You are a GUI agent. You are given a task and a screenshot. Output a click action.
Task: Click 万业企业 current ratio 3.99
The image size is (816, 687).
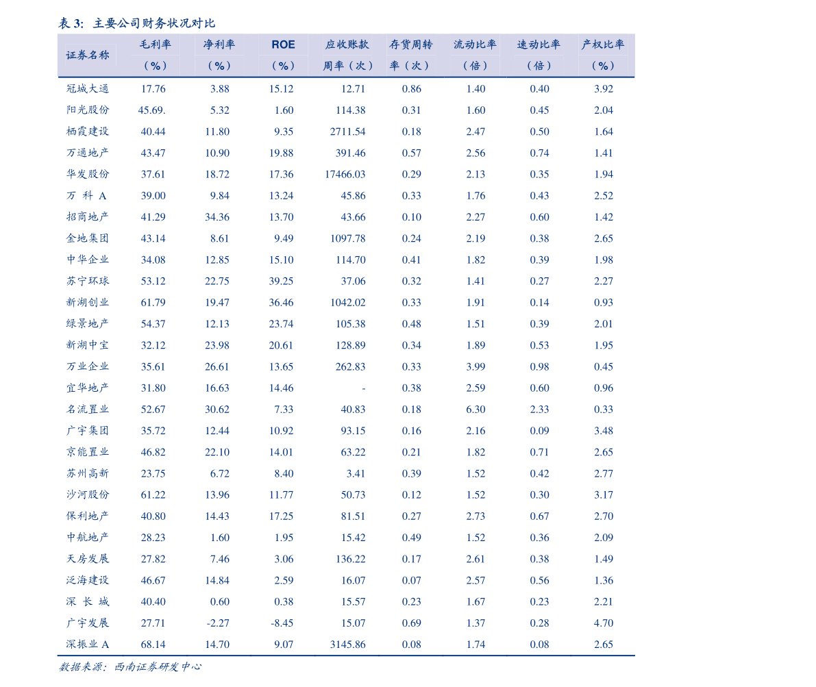click(x=475, y=367)
